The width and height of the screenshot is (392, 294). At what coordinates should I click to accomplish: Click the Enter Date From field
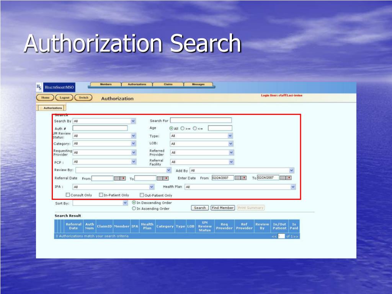(x=223, y=178)
